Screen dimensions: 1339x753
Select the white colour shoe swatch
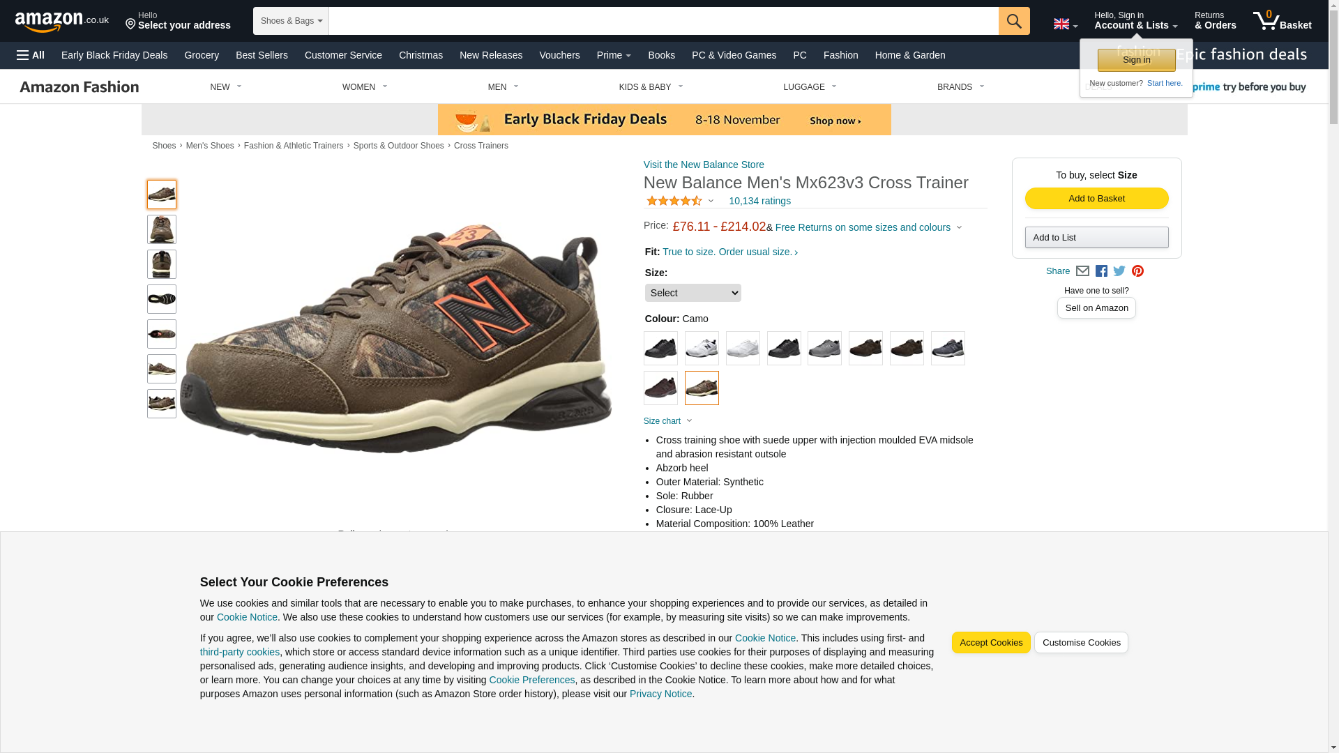coord(743,349)
